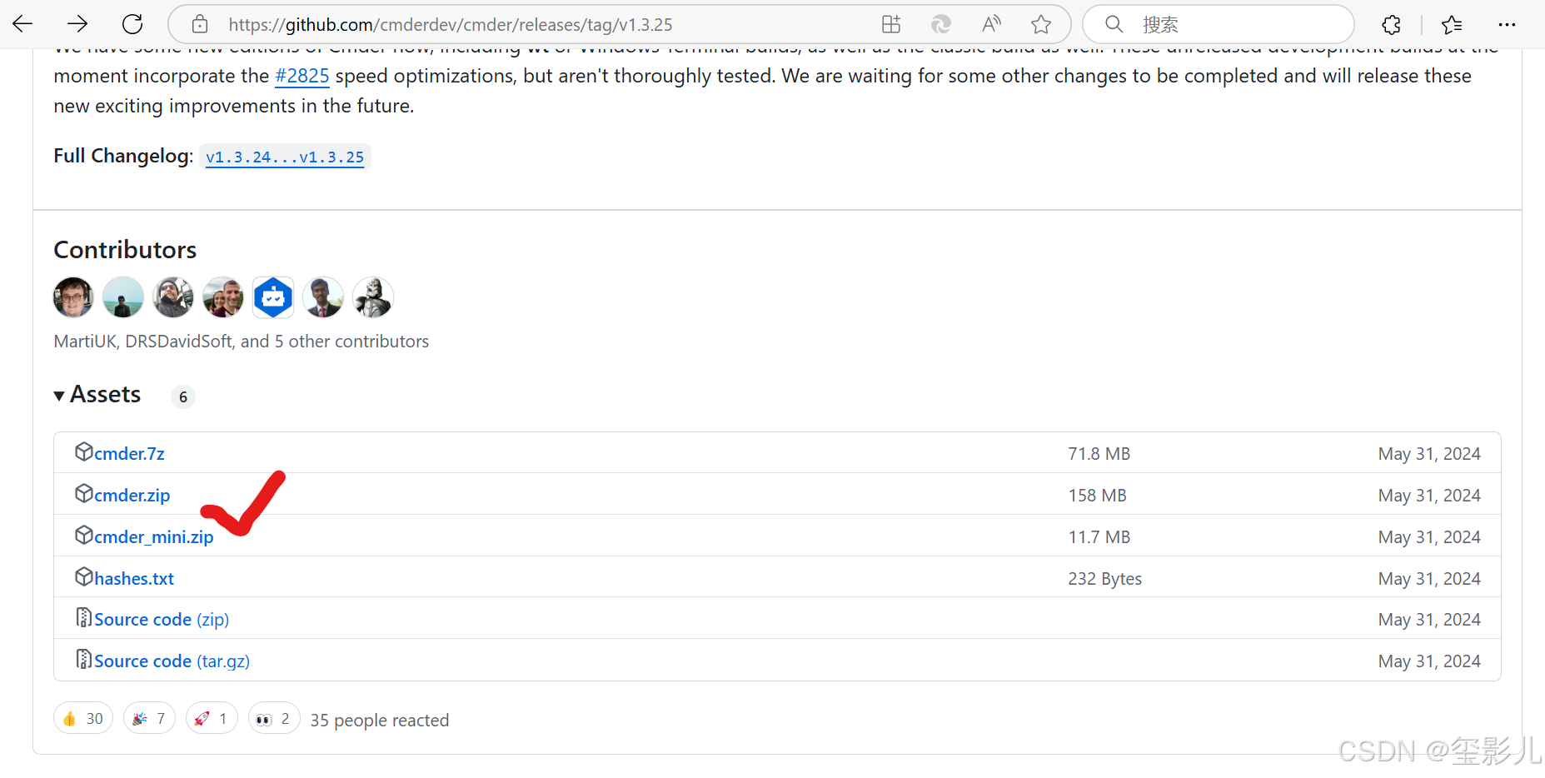Add this page to favorites star
1545x778 pixels.
point(1041,24)
